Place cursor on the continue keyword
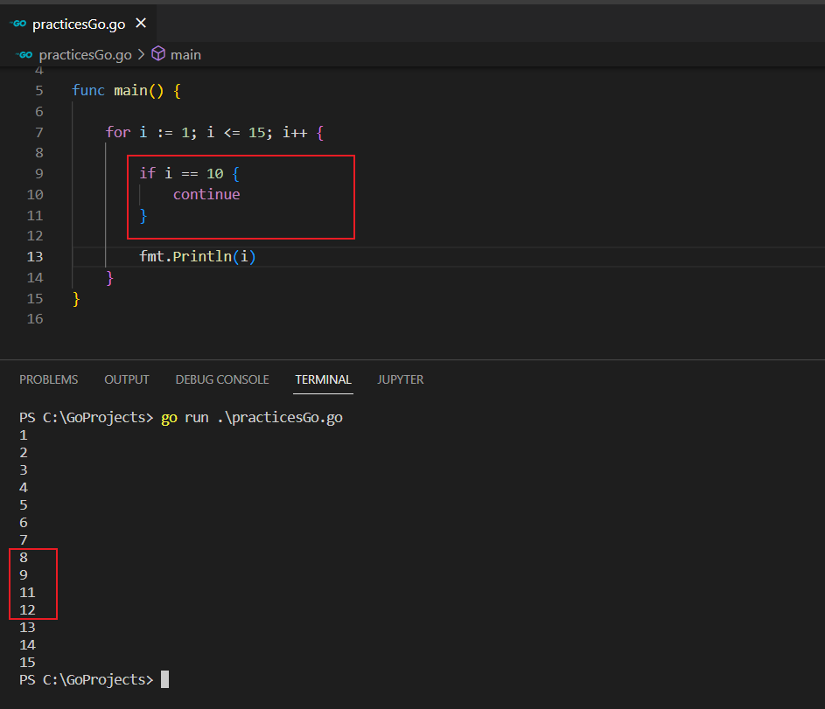Viewport: 825px width, 709px height. (206, 194)
